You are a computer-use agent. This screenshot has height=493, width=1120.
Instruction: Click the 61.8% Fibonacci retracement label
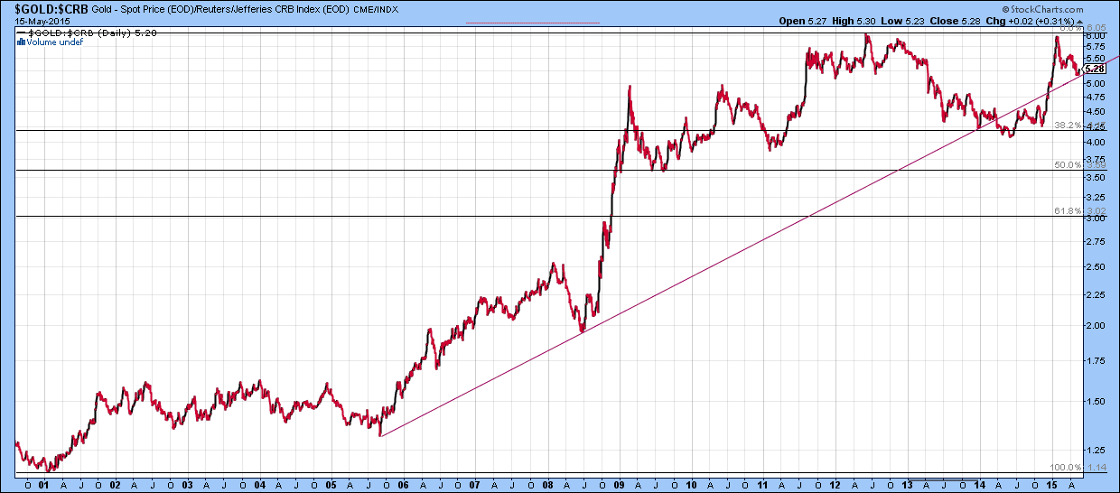1068,211
